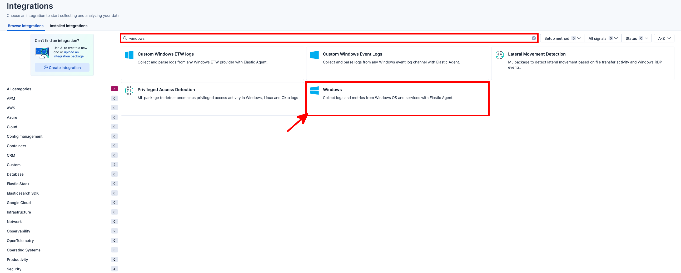The height and width of the screenshot is (273, 681).
Task: Click the search magnifier icon in the search box
Action: click(x=125, y=38)
